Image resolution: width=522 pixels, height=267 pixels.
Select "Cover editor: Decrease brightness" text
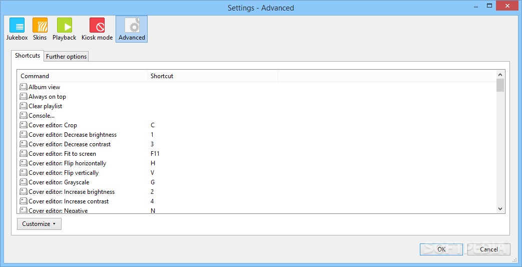point(73,135)
